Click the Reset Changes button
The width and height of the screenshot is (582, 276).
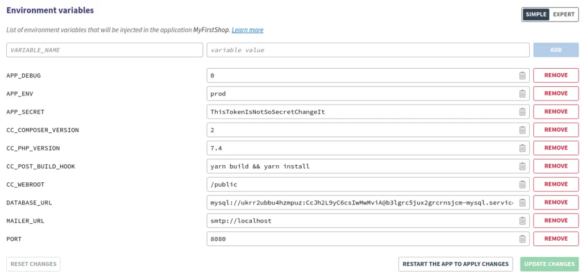[34, 264]
